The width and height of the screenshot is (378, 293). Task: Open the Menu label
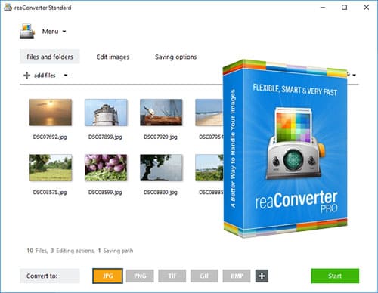click(50, 32)
